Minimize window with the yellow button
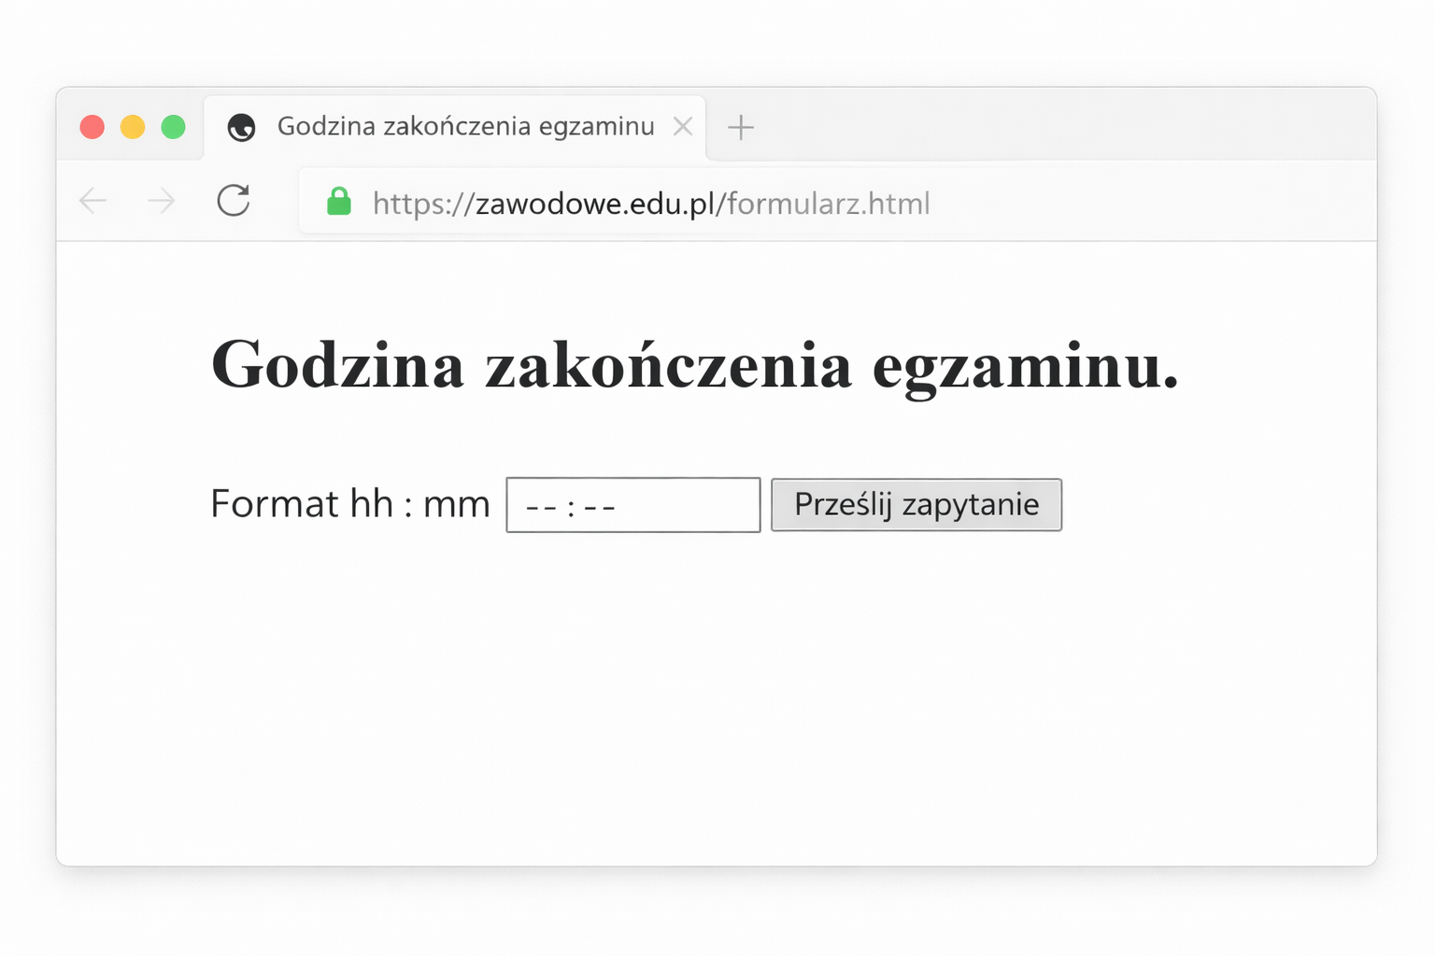The image size is (1435, 956). [133, 127]
